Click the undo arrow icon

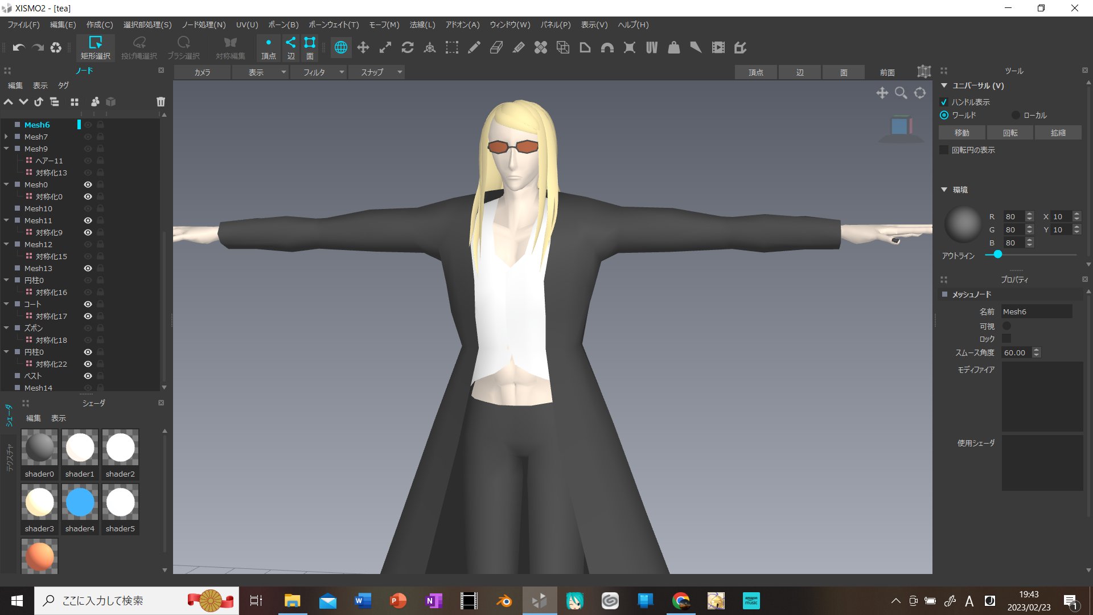[x=19, y=48]
